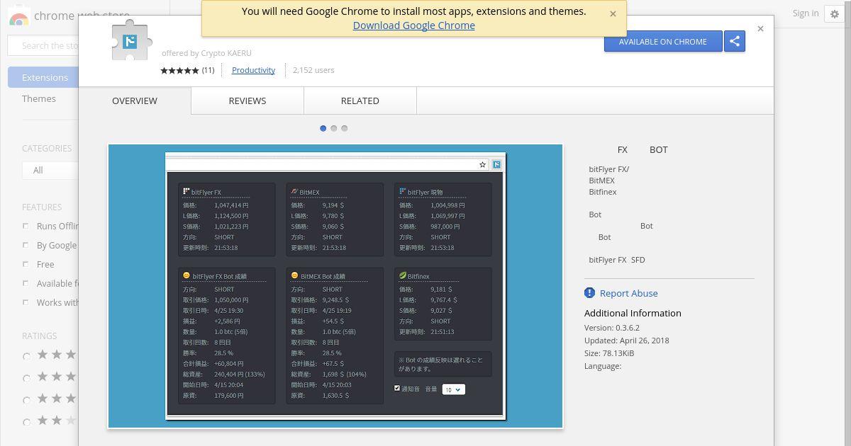Toggle the Free checkbox
This screenshot has width=851, height=446.
[x=26, y=264]
